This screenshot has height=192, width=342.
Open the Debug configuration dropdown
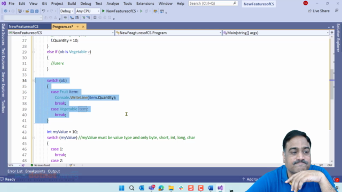(x=66, y=11)
